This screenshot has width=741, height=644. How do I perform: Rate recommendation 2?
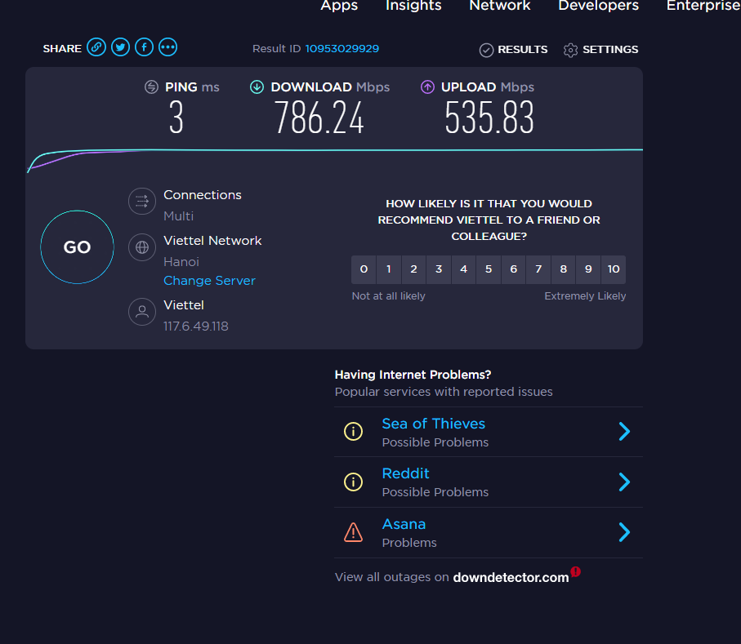click(x=414, y=269)
